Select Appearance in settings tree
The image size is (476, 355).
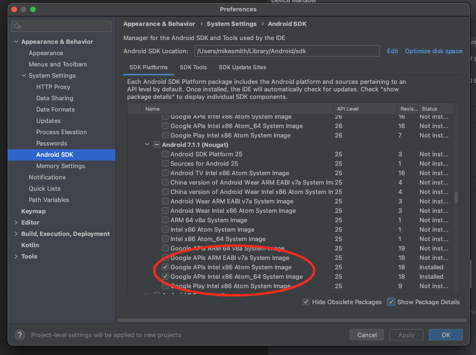pyautogui.click(x=46, y=53)
